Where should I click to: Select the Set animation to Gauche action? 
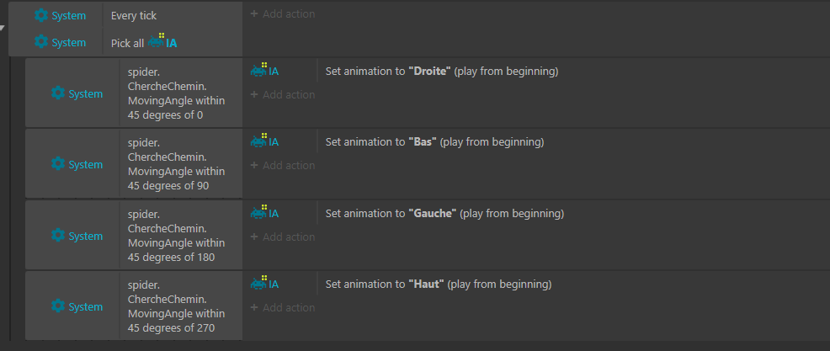click(444, 214)
